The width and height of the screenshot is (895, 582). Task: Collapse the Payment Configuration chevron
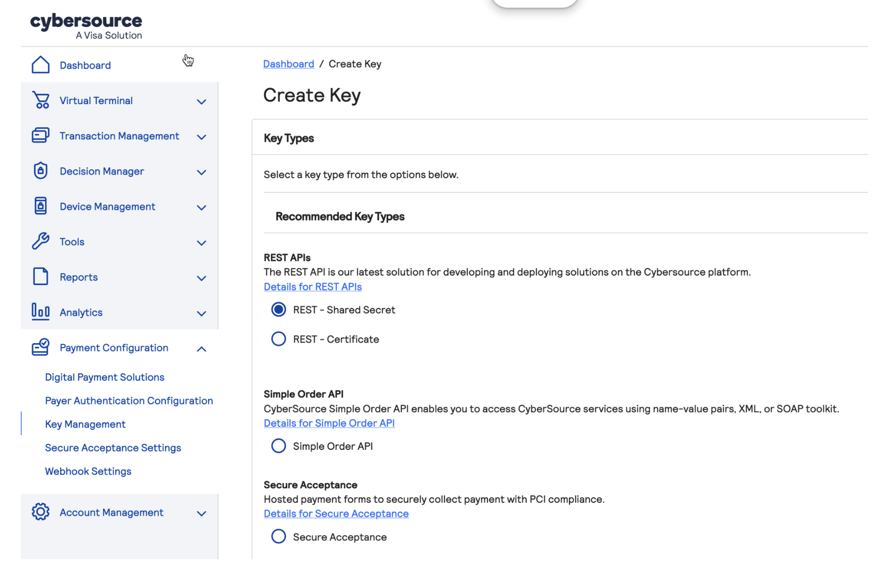pyautogui.click(x=201, y=348)
